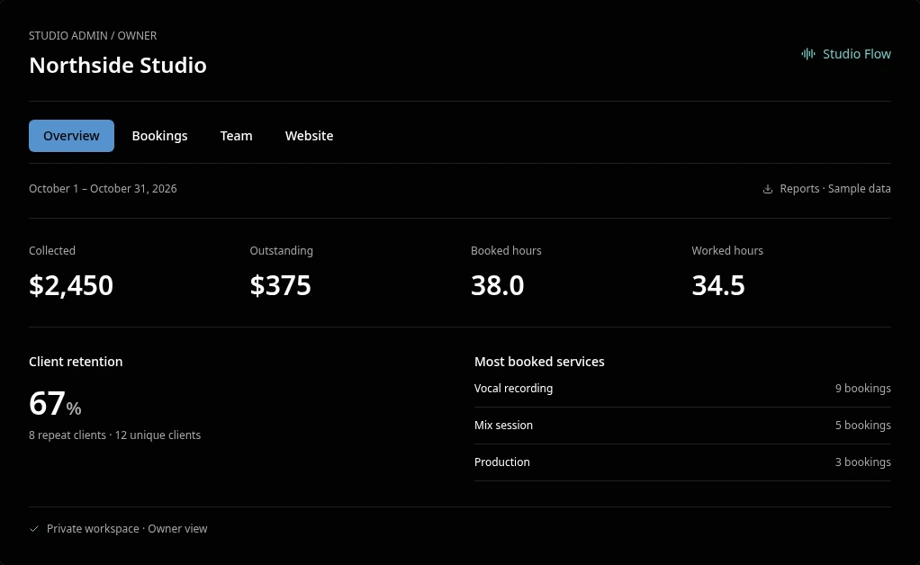Click the 38.0 booked hours value
The height and width of the screenshot is (565, 920).
point(498,285)
